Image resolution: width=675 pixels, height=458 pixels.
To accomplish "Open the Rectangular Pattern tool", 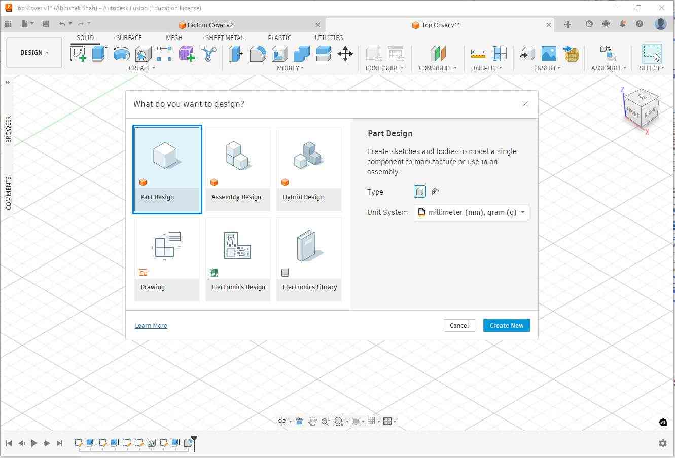I will pyautogui.click(x=164, y=53).
